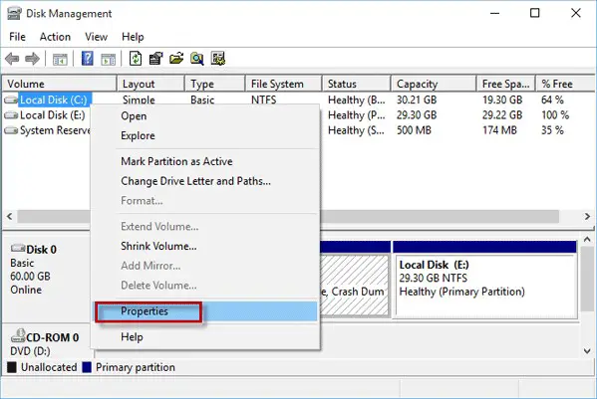The image size is (597, 399).
Task: Click the settings list toolbar icon
Action: coord(218,59)
